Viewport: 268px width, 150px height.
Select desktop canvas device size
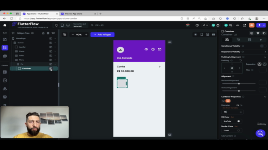(x=68, y=25)
